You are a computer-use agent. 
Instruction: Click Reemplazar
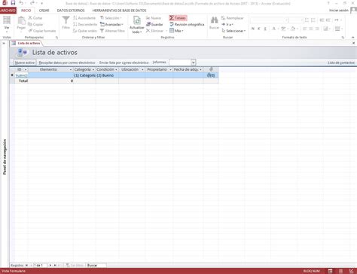pos(233,18)
